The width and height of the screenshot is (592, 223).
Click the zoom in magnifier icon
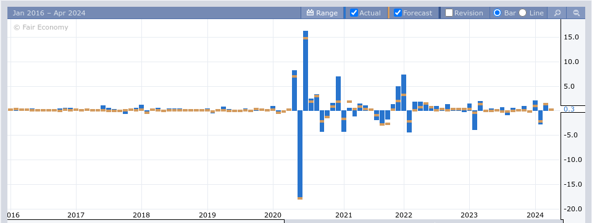[557, 13]
